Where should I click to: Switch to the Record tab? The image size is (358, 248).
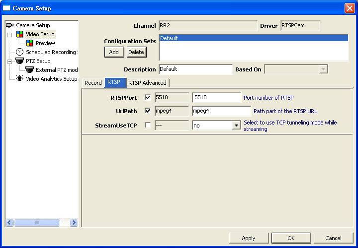[x=93, y=83]
